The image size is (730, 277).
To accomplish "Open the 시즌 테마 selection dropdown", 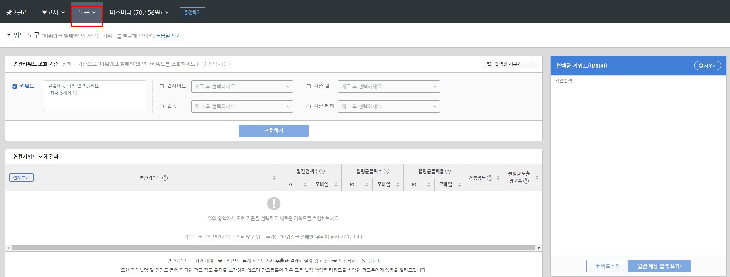I will (389, 106).
